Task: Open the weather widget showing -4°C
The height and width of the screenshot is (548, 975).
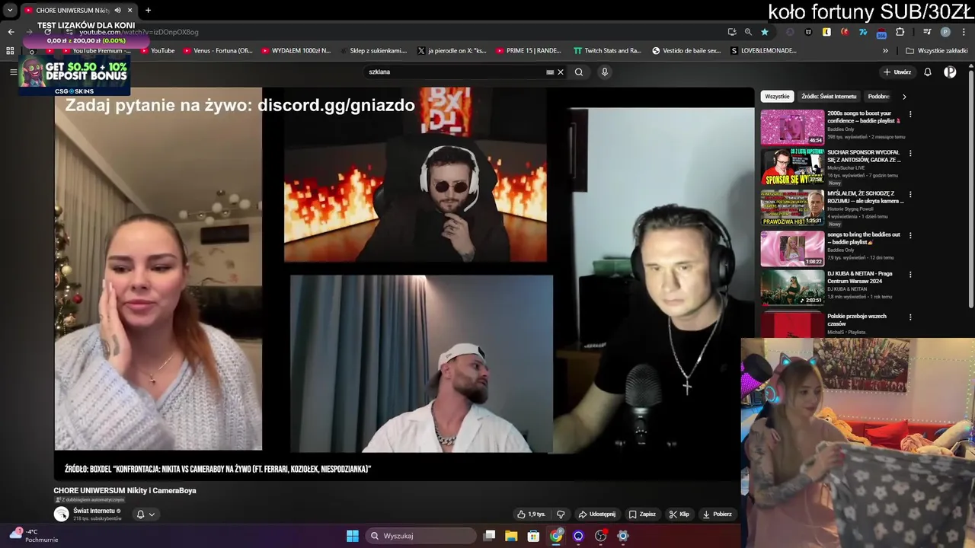Action: [x=33, y=535]
